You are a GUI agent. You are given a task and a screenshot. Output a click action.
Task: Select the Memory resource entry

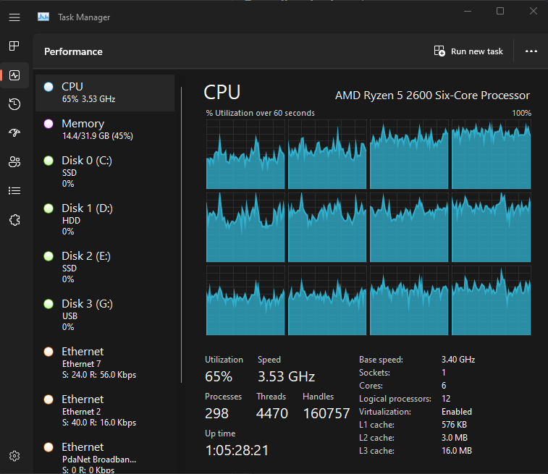pos(105,130)
